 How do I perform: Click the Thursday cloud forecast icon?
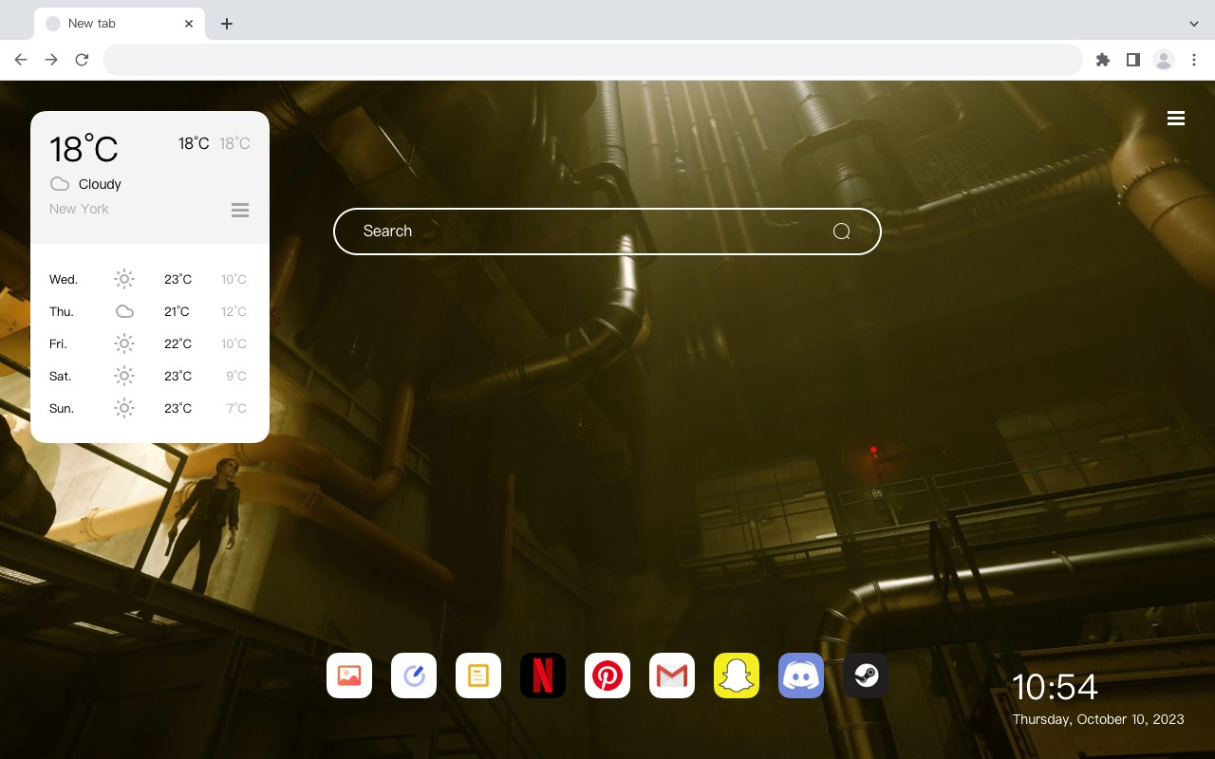pos(124,311)
